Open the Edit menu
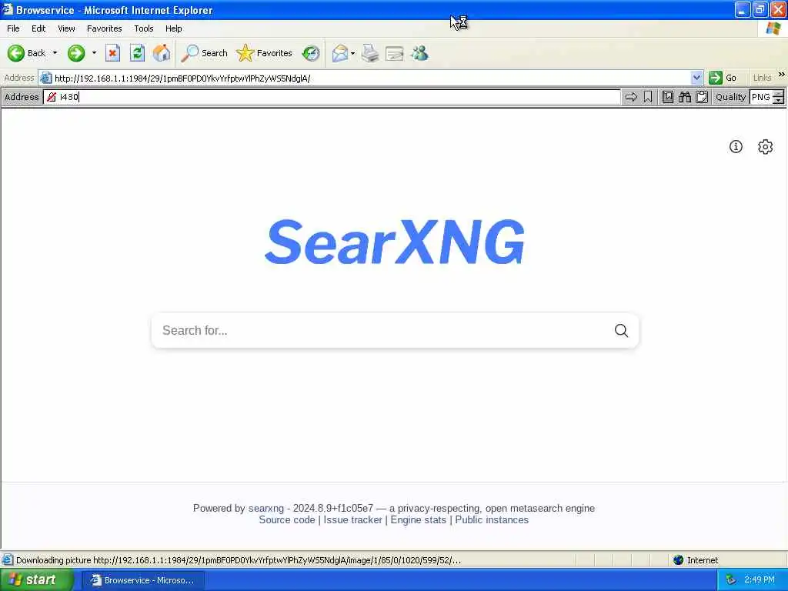This screenshot has height=591, width=788. [38, 28]
